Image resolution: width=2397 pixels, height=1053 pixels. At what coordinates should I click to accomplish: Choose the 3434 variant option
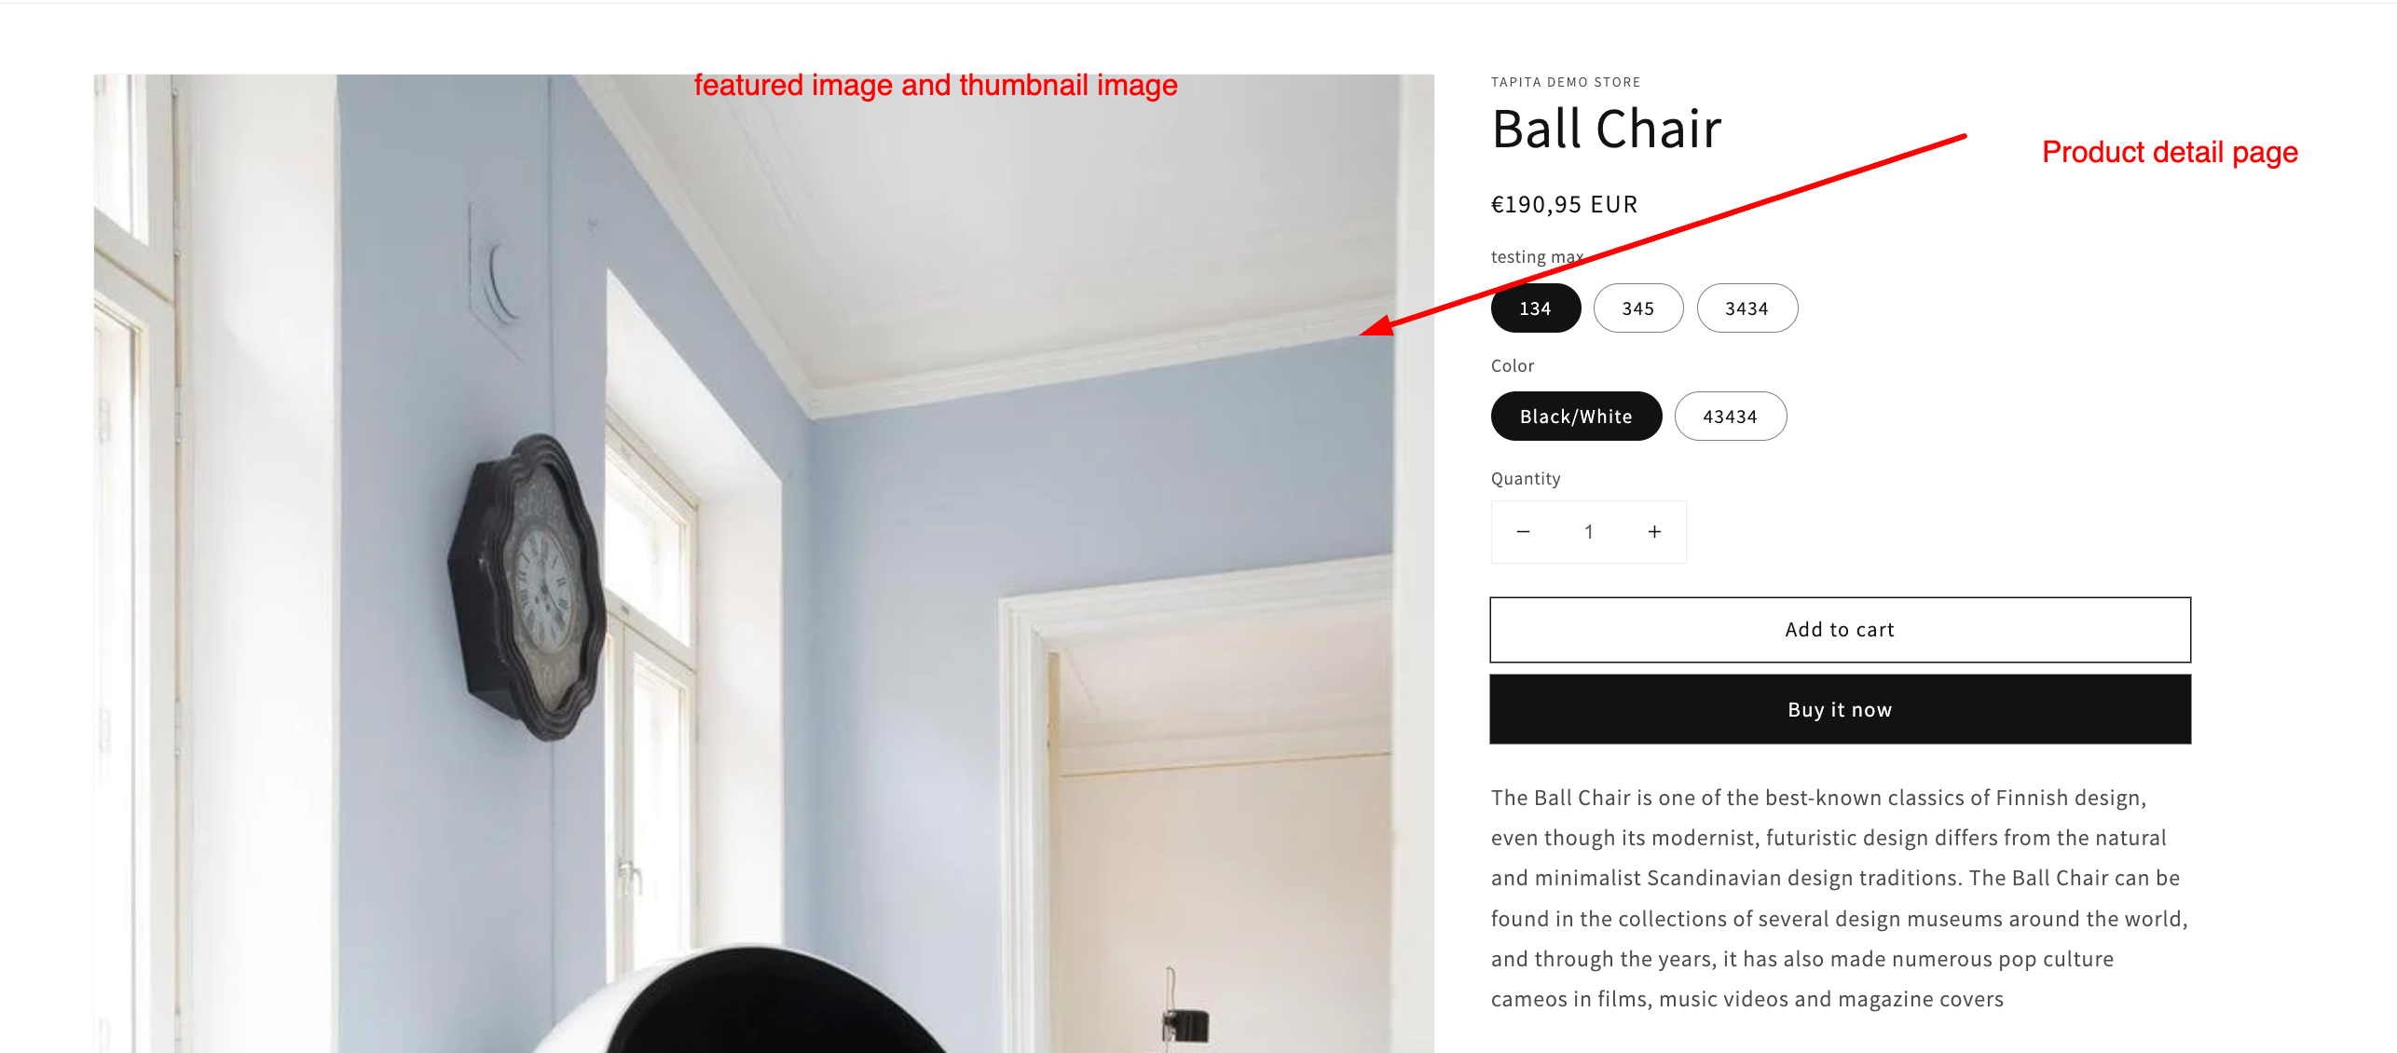1746,308
